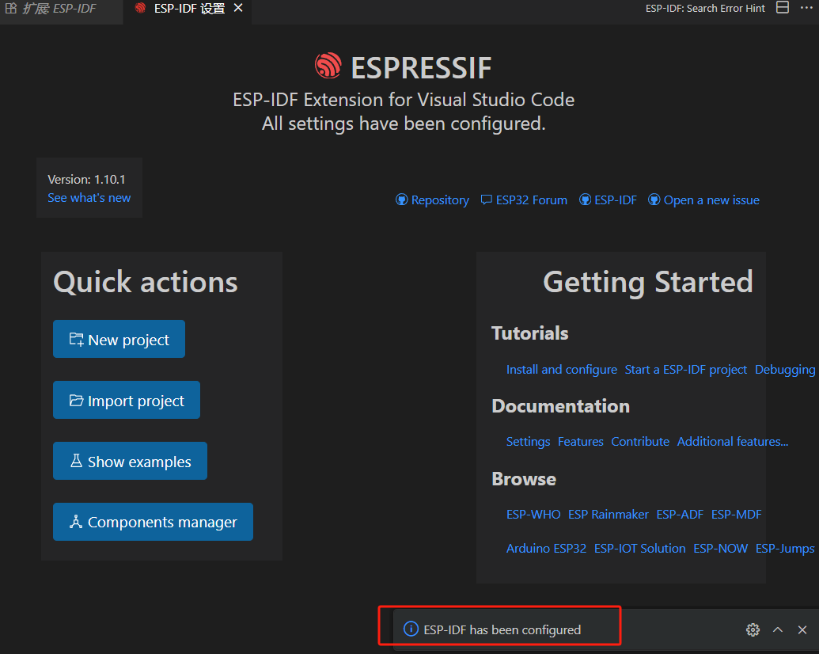Dismiss the ESP-IDF has been configured notification
The image size is (819, 654).
point(802,629)
